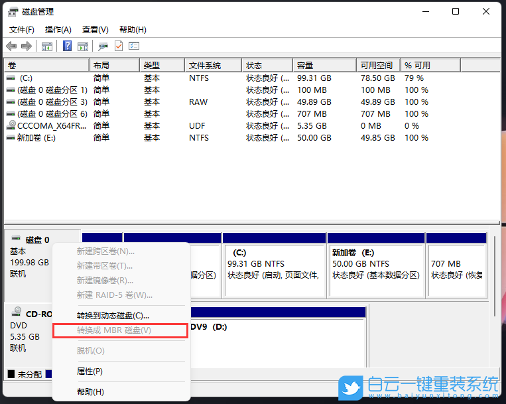Open the 帮助(H) menu in menu bar
This screenshot has height=404, width=506.
click(133, 30)
